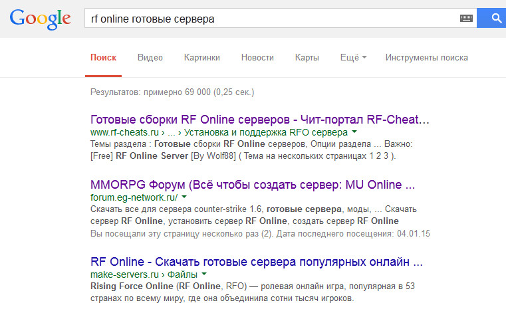Select the Поиск tab
This screenshot has width=506, height=309.
point(103,58)
